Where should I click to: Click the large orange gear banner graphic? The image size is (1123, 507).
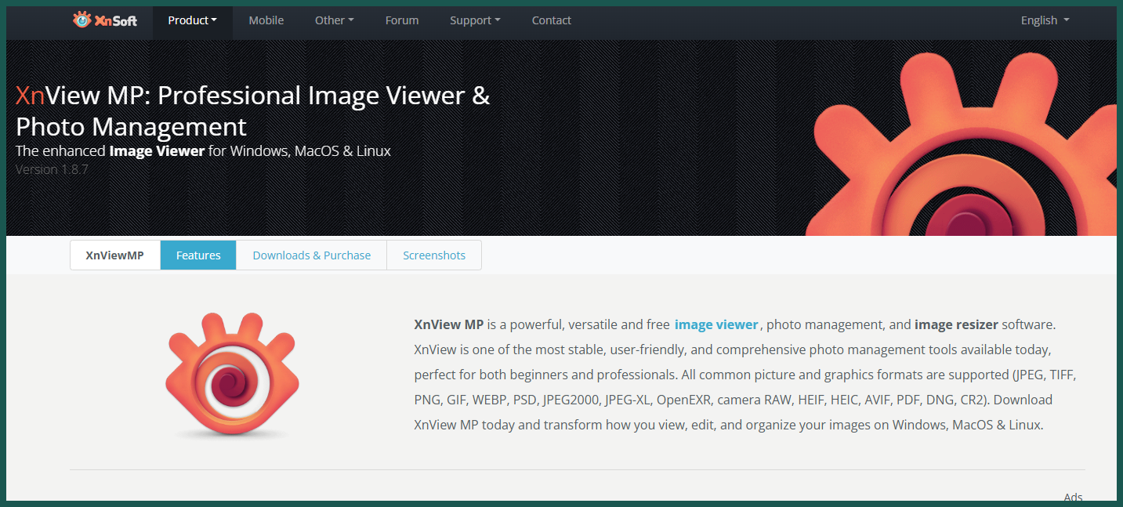(962, 144)
